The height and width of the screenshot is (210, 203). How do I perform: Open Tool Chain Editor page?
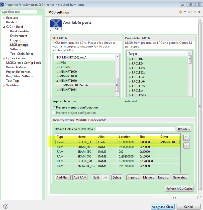pyautogui.click(x=22, y=54)
